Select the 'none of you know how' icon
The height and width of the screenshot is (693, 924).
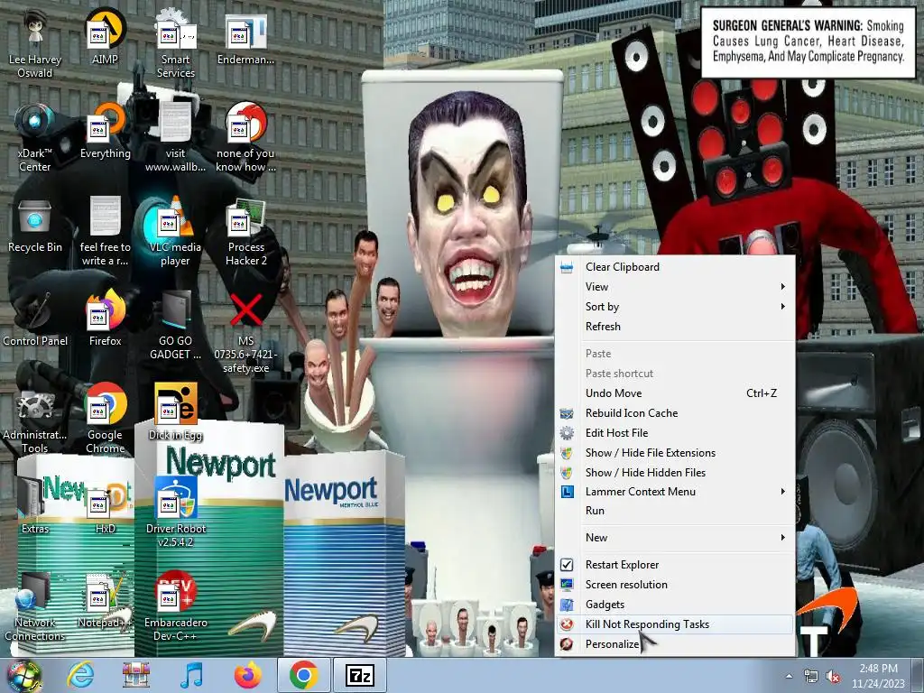(245, 138)
